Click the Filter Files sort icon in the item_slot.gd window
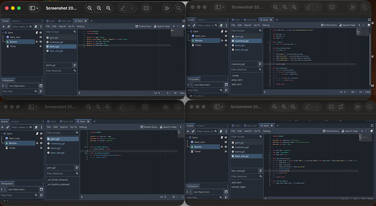376x206 pixels. tap(227, 198)
